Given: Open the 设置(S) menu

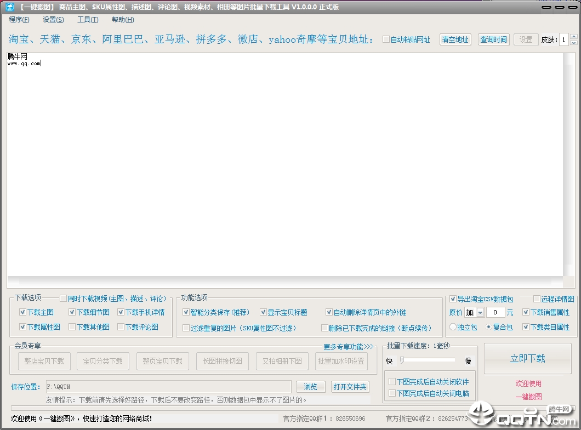Looking at the screenshot, I should click(x=53, y=20).
